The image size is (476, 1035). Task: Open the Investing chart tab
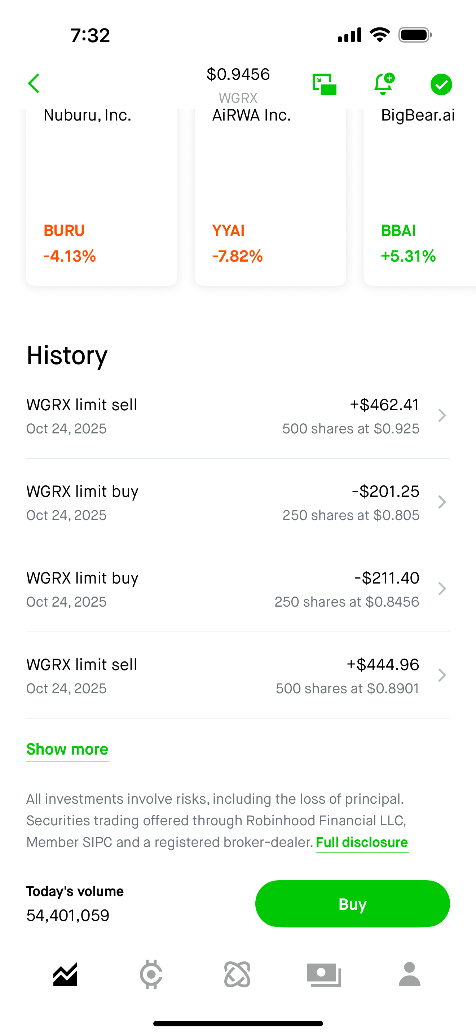65,974
